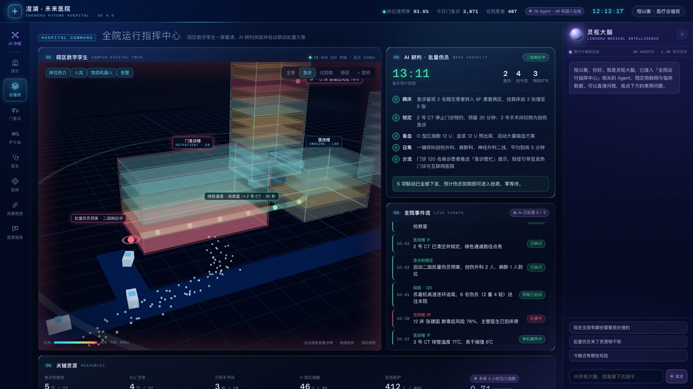Click the red alert ring marker on the map
Screen dimensions: 693x389
click(131, 239)
